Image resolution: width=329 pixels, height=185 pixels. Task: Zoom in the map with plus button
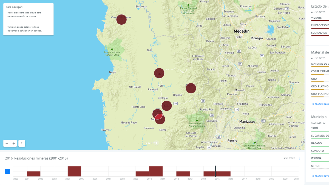(x=14, y=143)
